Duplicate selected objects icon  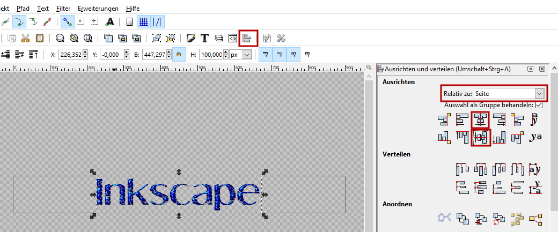coord(108,38)
